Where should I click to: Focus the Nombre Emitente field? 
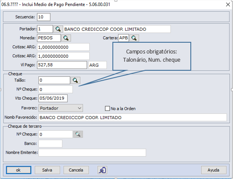click(x=92, y=153)
